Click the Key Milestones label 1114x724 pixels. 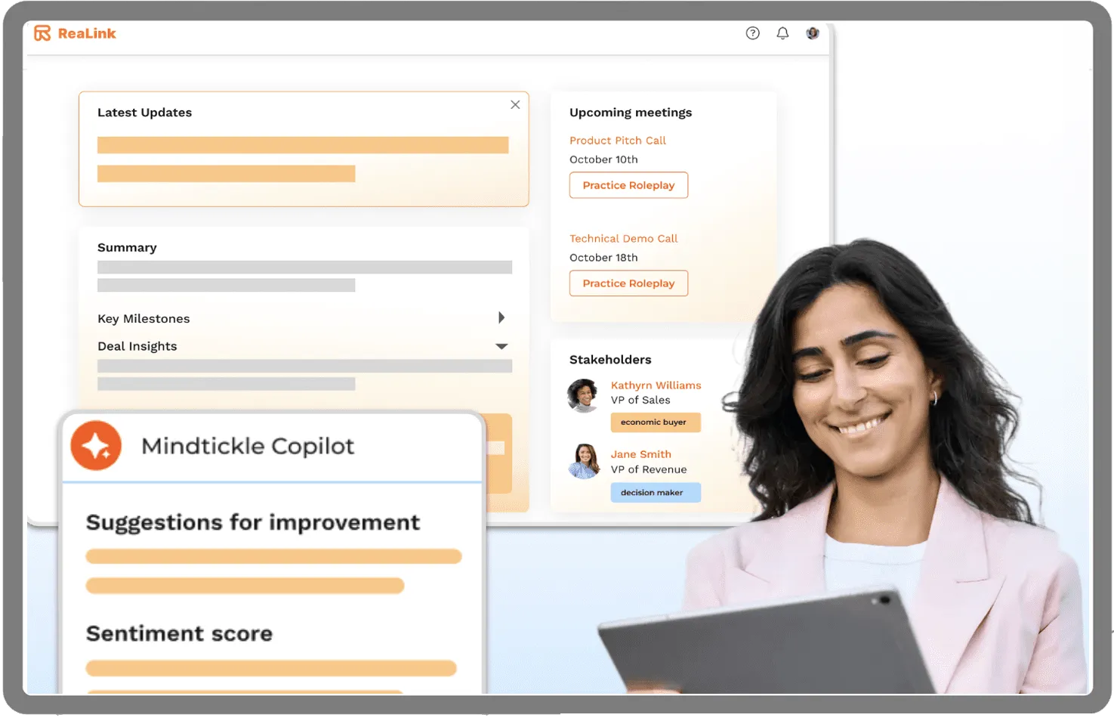click(143, 319)
